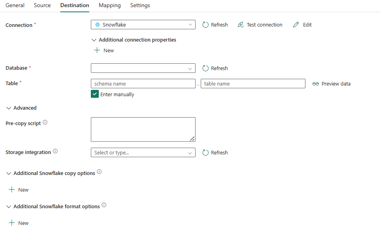Click the schema name input field

(x=143, y=84)
